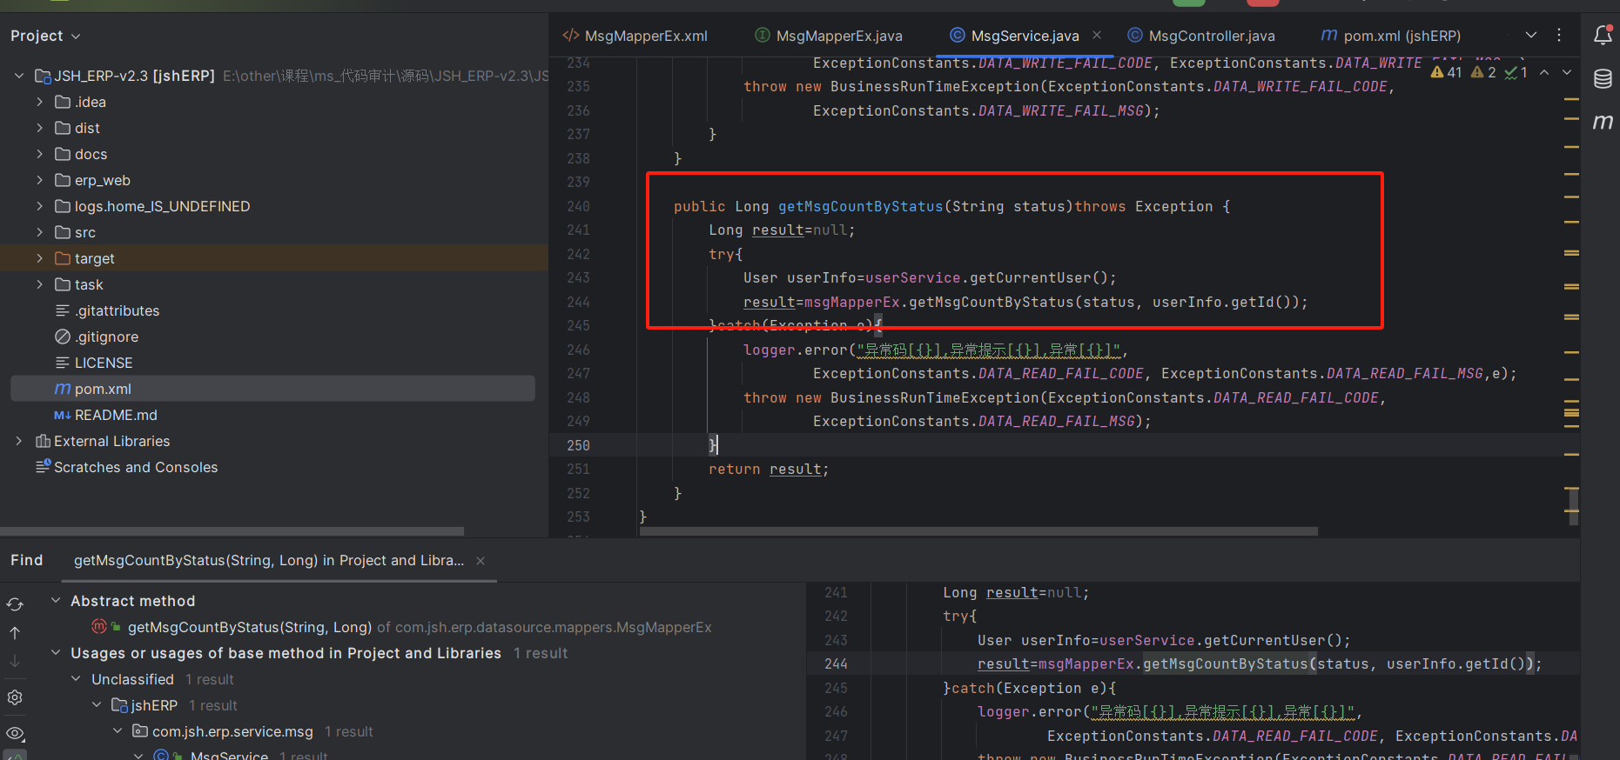Expand the erp_web folder
This screenshot has height=760, width=1620.
click(x=39, y=180)
